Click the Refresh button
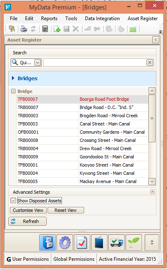This screenshot has height=269, width=167. click(27, 221)
